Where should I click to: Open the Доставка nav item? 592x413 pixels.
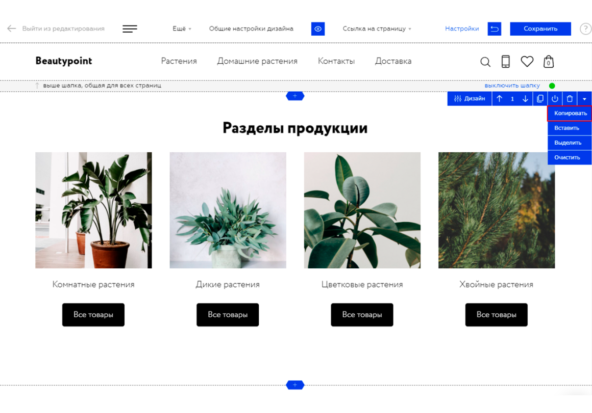[x=393, y=61]
